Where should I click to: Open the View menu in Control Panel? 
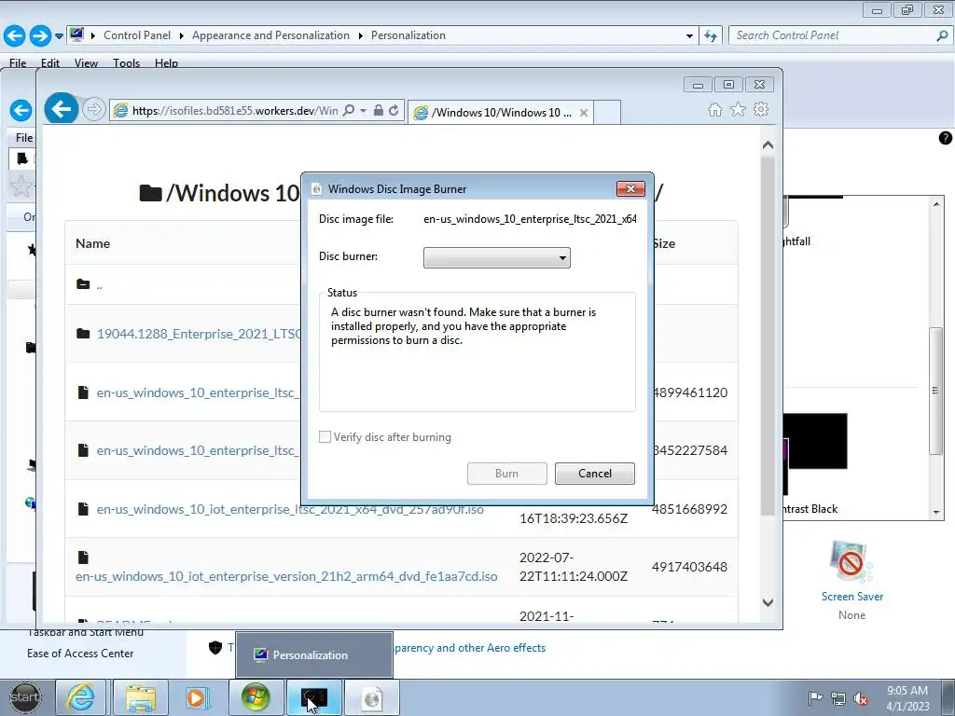pos(86,62)
